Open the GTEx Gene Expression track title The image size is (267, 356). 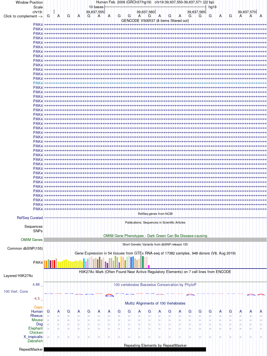pos(155,253)
